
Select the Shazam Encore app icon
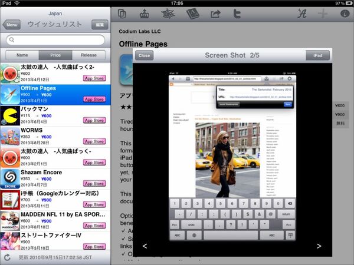coord(10,179)
